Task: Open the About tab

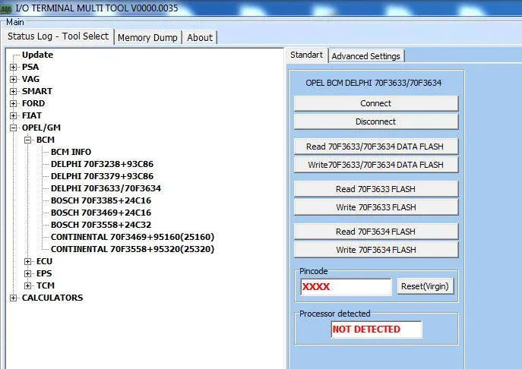Action: pyautogui.click(x=200, y=37)
